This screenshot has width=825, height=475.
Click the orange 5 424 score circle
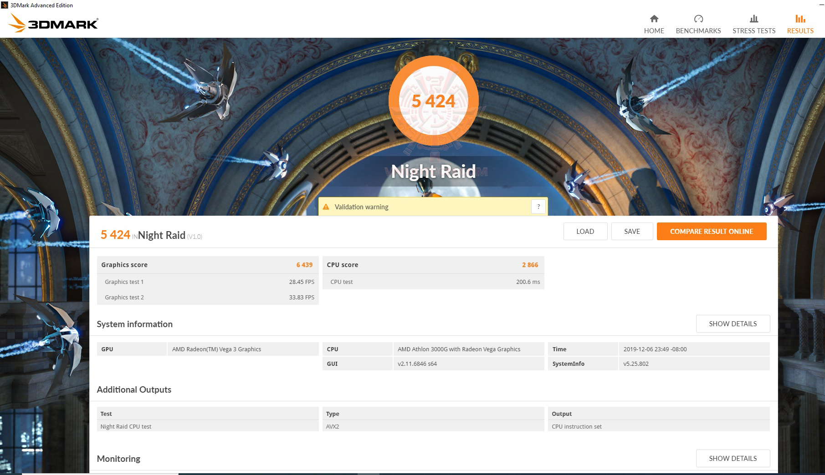434,101
